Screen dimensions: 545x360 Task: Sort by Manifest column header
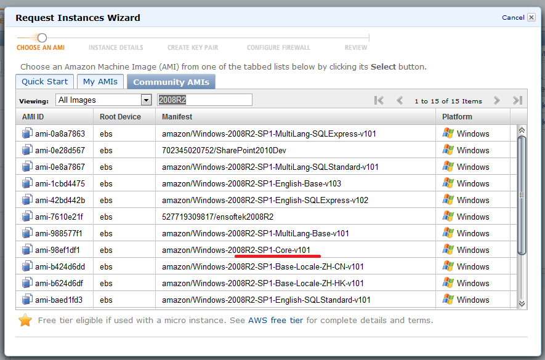tap(296, 117)
